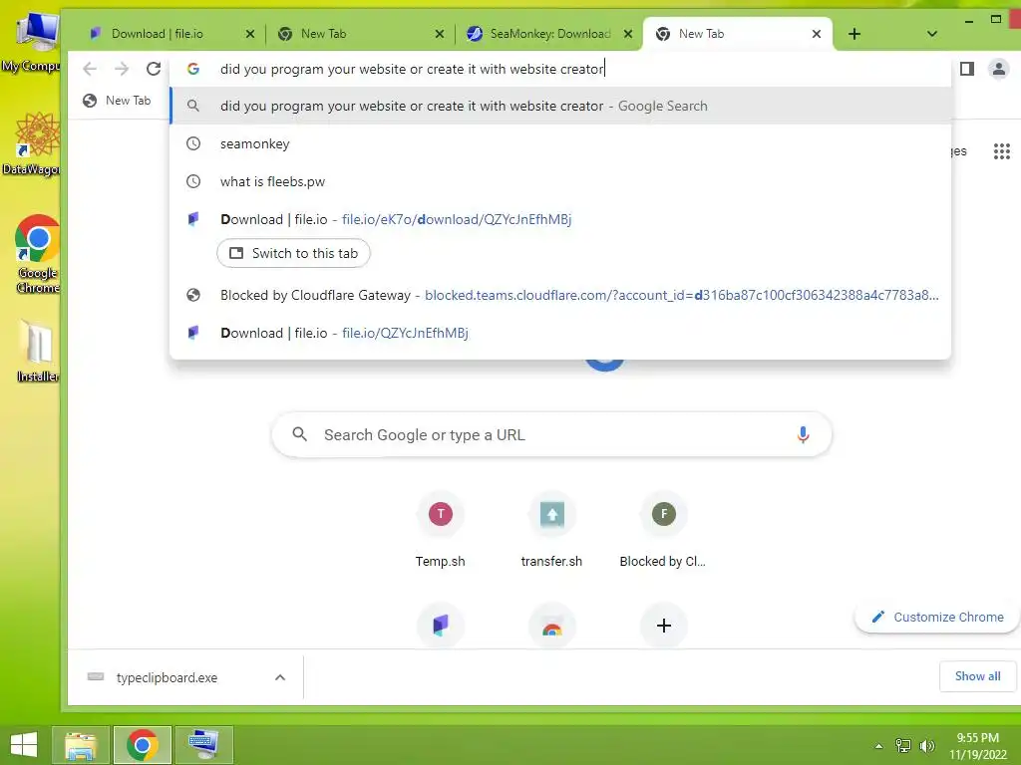Show hidden tray icons arrow
The image size is (1021, 765).
(878, 746)
